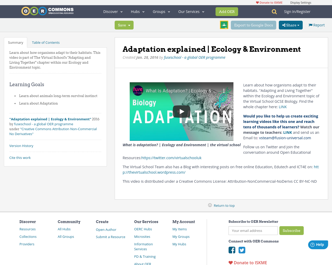This screenshot has width=332, height=265.
Task: Click the Google Classroom icon
Action: [224, 25]
